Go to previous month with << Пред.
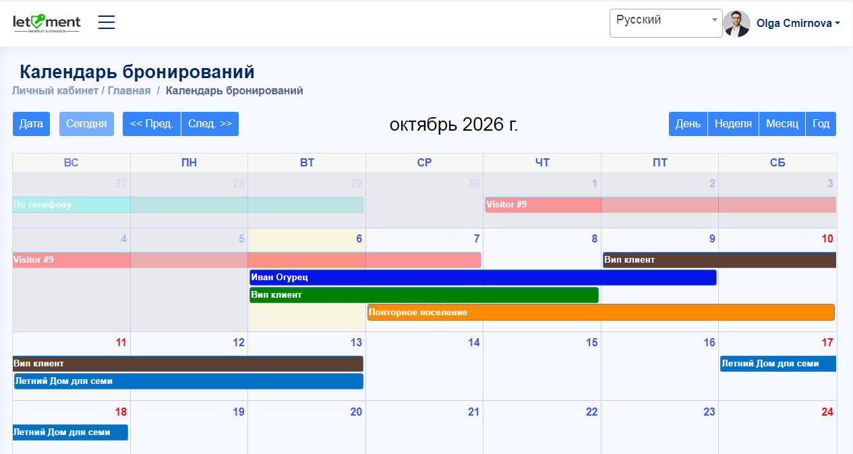 [x=152, y=124]
